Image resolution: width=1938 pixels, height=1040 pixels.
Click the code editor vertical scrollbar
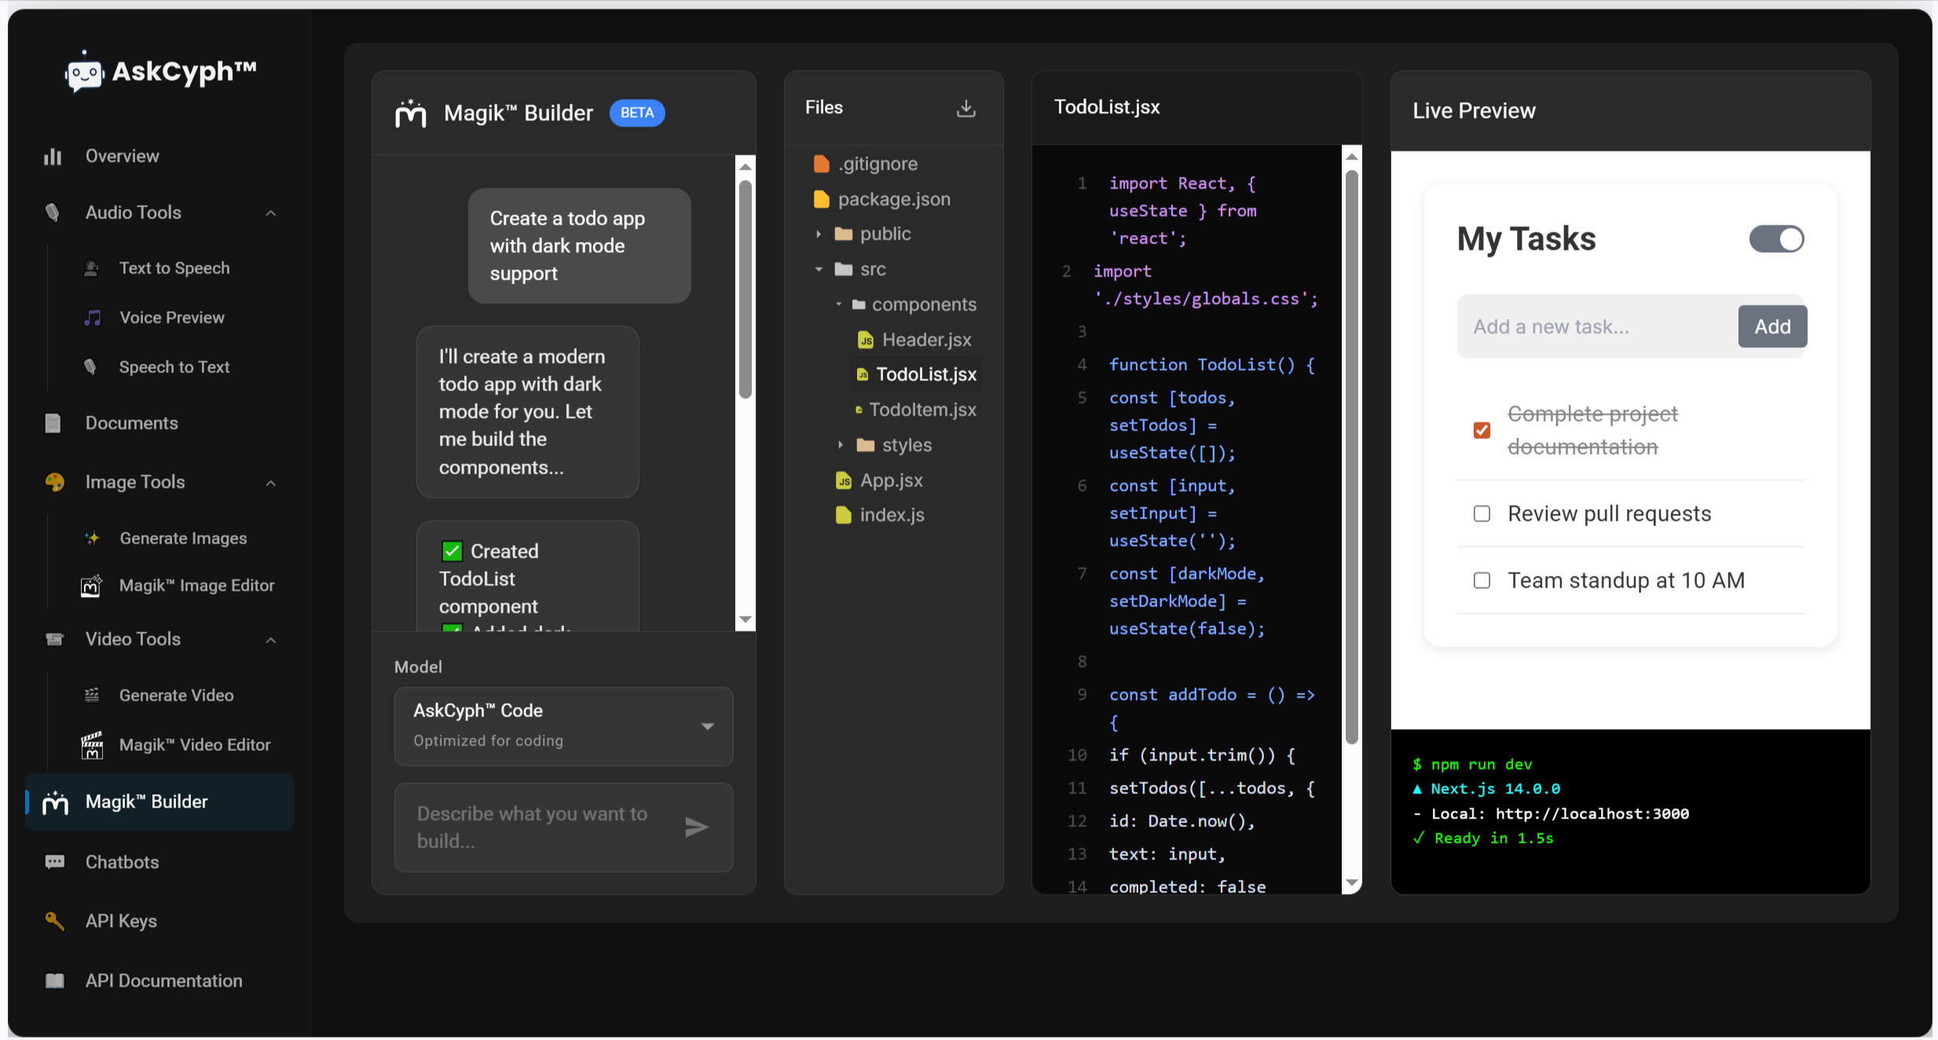pos(1351,456)
